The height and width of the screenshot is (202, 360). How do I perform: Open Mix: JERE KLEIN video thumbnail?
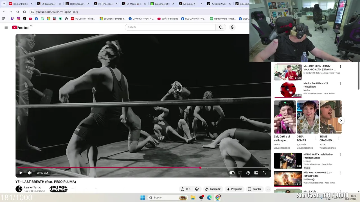(x=288, y=72)
